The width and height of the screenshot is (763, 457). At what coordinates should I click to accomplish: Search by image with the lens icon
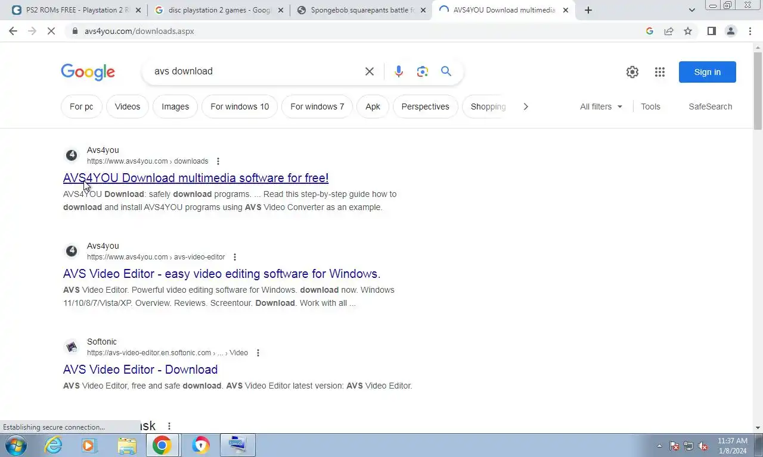[x=423, y=71]
